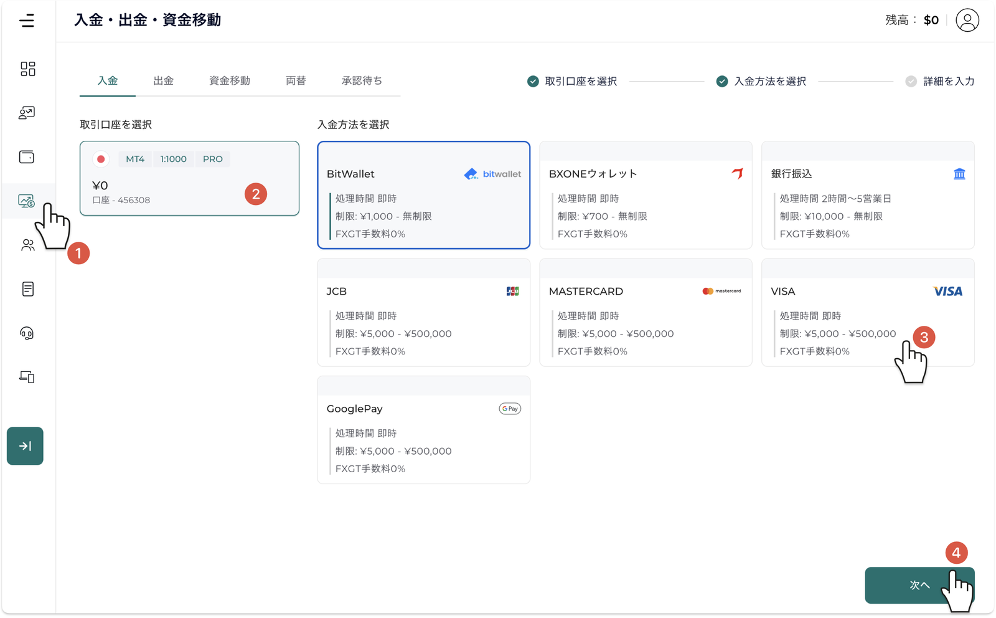Open the devices platform icon in sidebar
Image resolution: width=996 pixels, height=618 pixels.
pos(27,377)
